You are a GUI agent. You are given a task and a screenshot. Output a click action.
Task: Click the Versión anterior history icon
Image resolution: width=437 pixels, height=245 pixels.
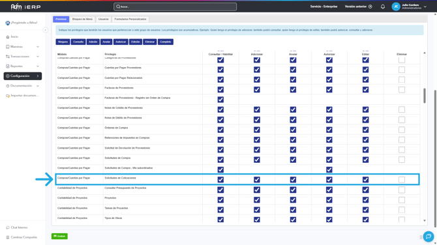click(x=370, y=7)
